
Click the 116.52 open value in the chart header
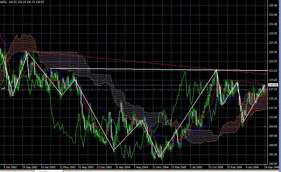pyautogui.click(x=13, y=2)
